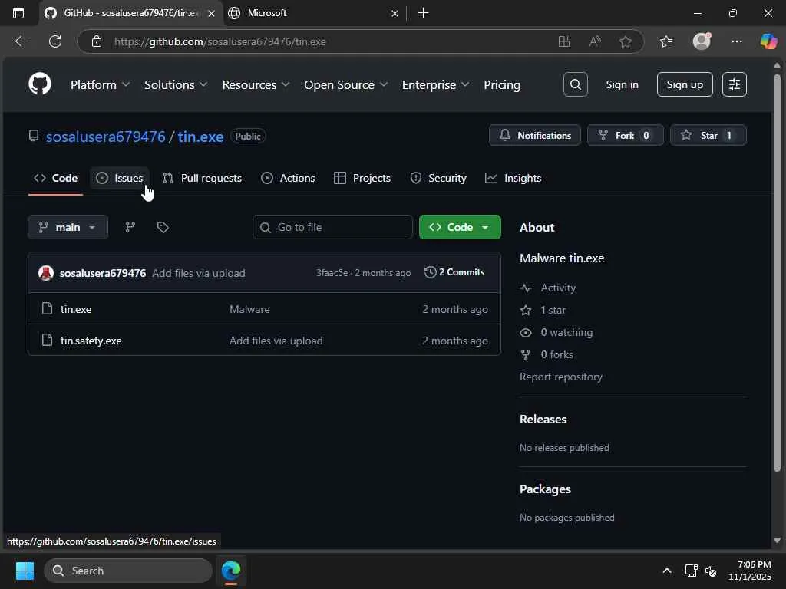Image resolution: width=786 pixels, height=589 pixels.
Task: Open Microsoft Edge from the taskbar
Action: pos(231,571)
